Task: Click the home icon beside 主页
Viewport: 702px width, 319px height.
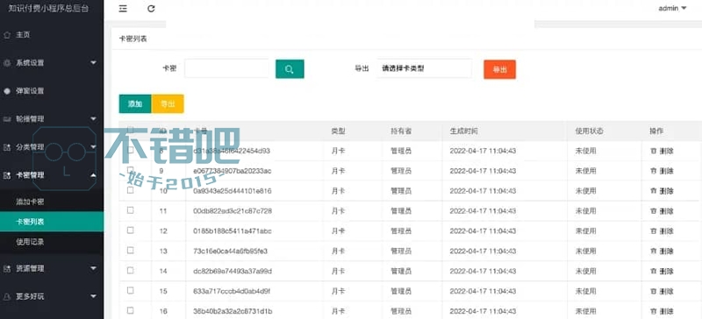Action: 7,35
